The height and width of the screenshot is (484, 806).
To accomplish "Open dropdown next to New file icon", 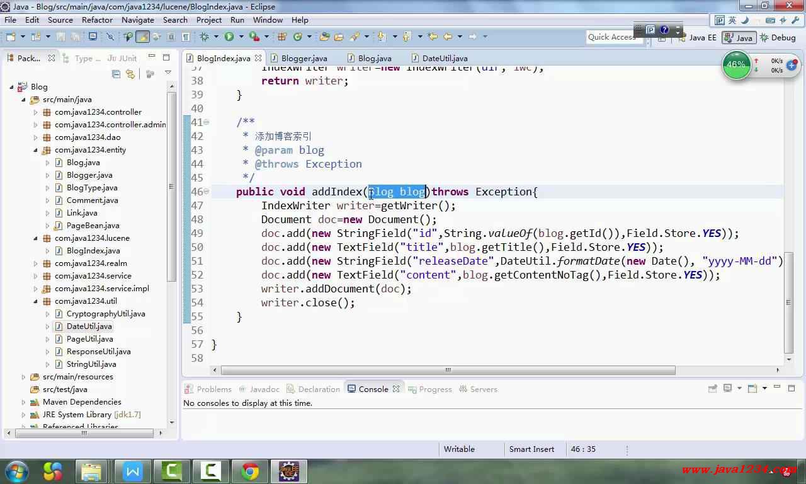I will coord(22,37).
